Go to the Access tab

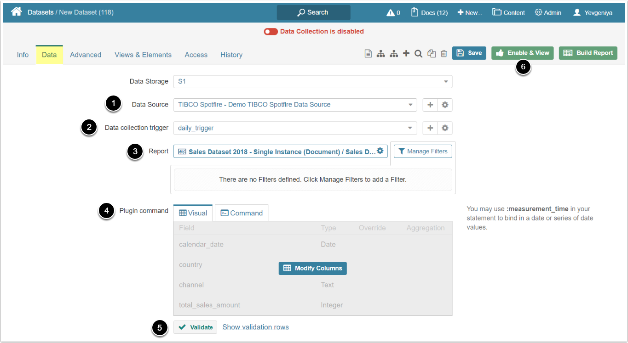[196, 55]
